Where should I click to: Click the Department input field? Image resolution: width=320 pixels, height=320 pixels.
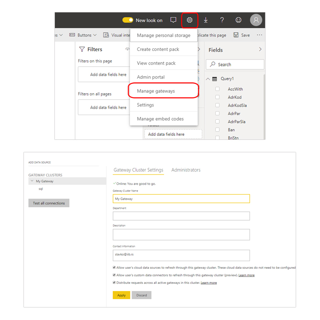(x=181, y=216)
